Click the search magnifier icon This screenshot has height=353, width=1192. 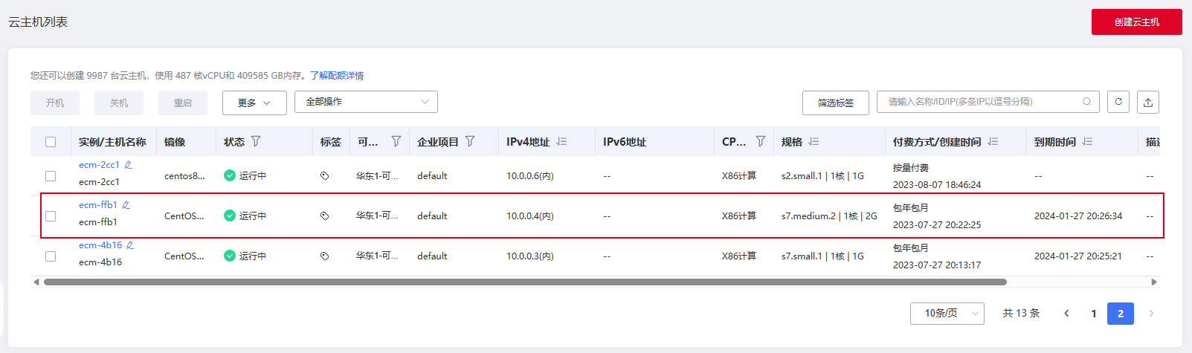coord(1086,102)
